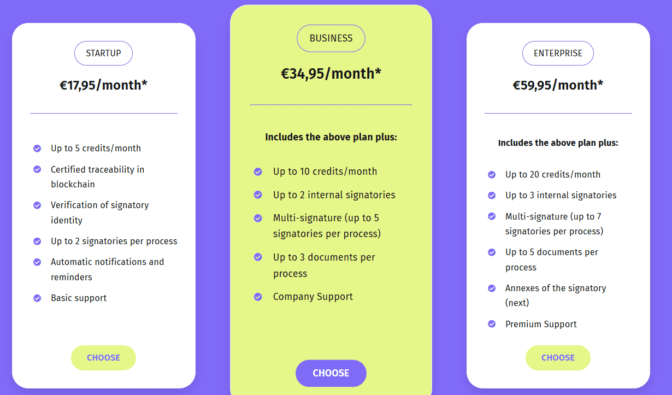Click the checkmark next to Basic support
Screen dimensions: 672x395
click(37, 298)
